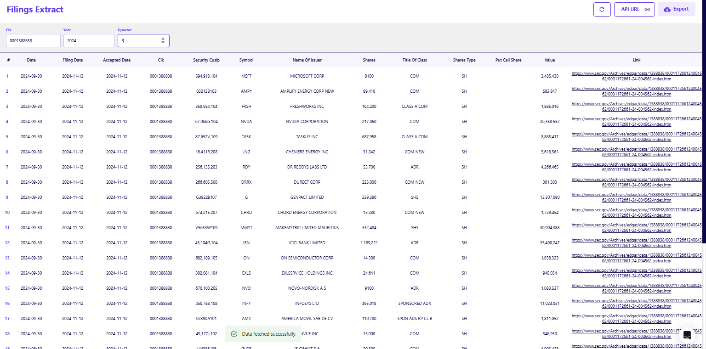
Task: Click the Value column header
Action: point(550,60)
